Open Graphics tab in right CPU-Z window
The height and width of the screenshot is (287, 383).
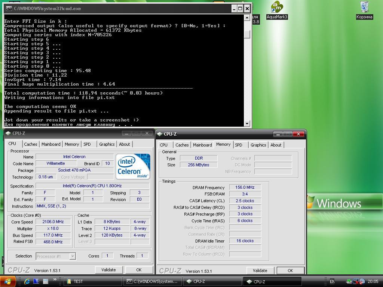[258, 145]
